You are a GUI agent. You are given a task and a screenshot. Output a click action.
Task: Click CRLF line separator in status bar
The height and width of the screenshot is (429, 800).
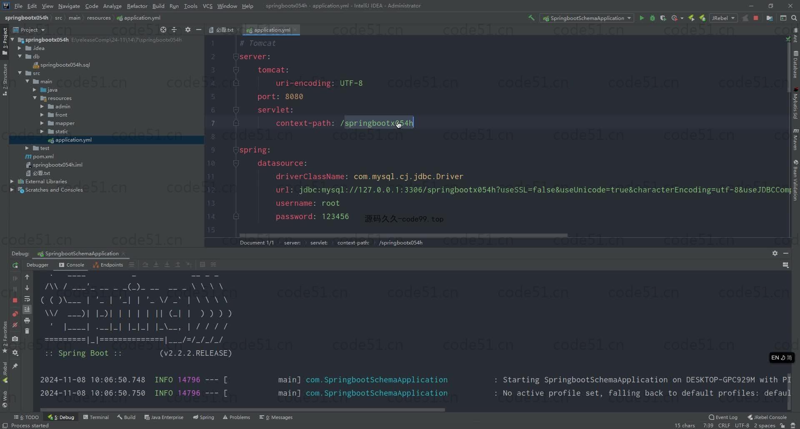pos(724,425)
